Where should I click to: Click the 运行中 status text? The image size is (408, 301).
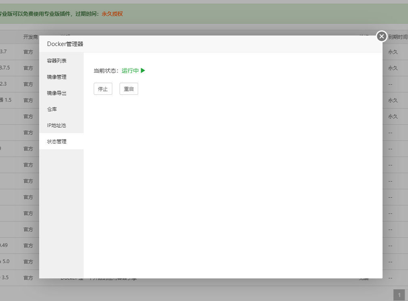(x=130, y=71)
